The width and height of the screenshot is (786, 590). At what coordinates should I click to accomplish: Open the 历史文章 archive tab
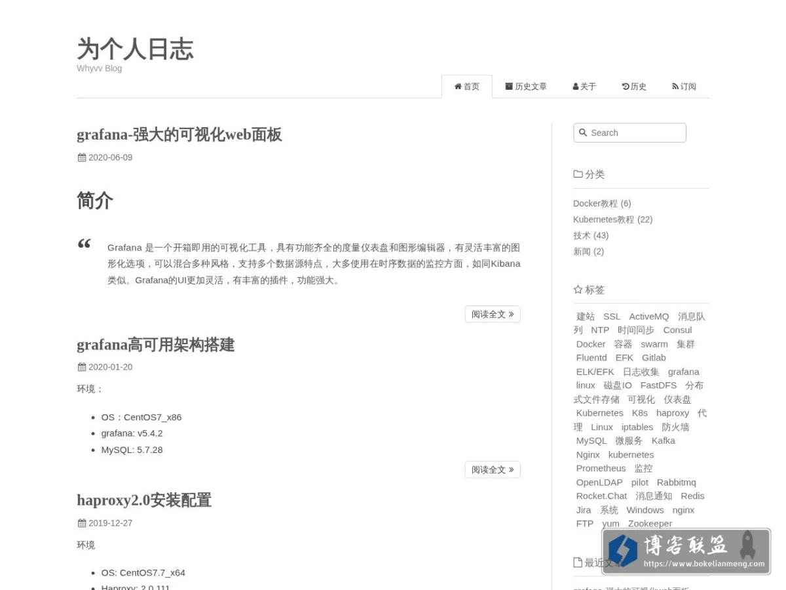(526, 87)
